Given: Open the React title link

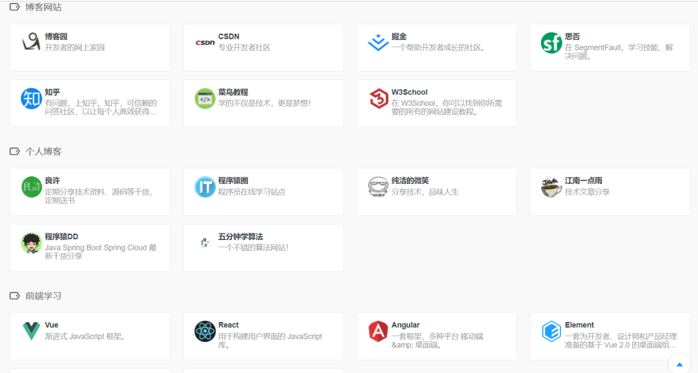Looking at the screenshot, I should pos(228,325).
